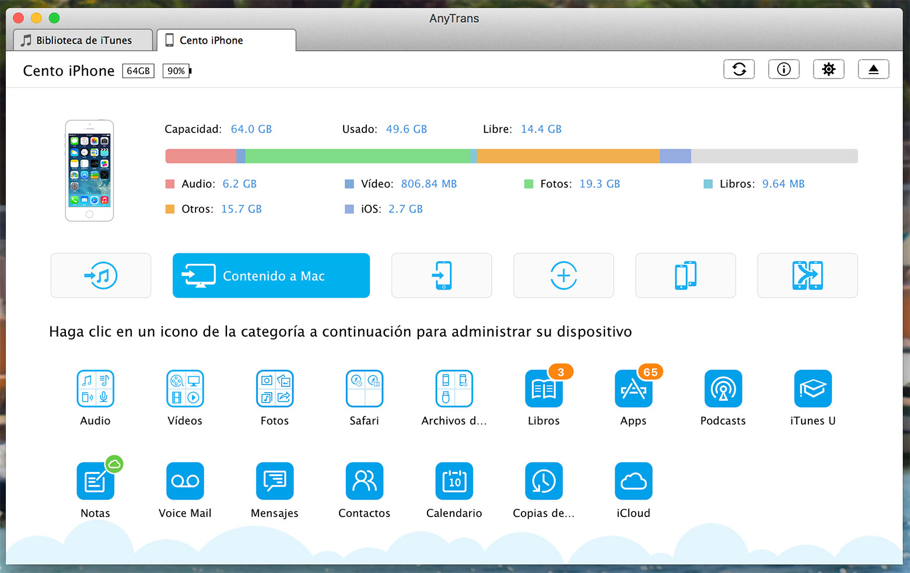
Task: Click the 65 badge on Apps
Action: [650, 372]
